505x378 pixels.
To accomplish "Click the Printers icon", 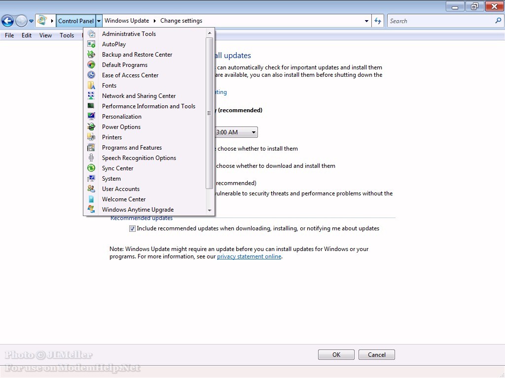I will coord(91,137).
